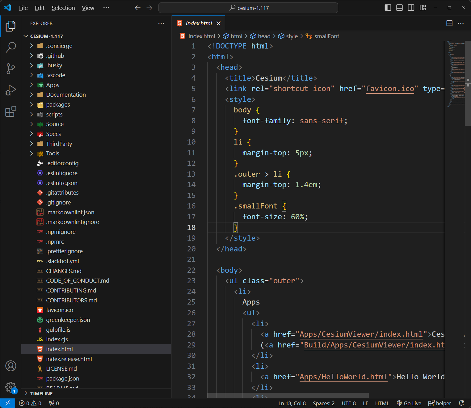Click the cesium-1.117 command center search
The height and width of the screenshot is (408, 471).
(248, 8)
